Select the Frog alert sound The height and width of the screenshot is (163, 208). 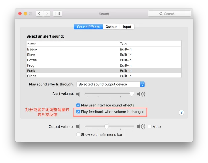pos(104,65)
